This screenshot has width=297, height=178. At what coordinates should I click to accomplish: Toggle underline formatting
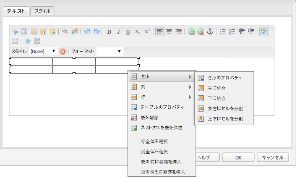coord(128,31)
